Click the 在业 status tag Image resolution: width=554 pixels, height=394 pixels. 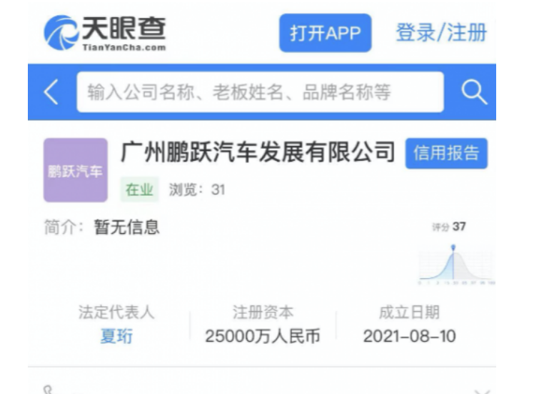(x=139, y=189)
